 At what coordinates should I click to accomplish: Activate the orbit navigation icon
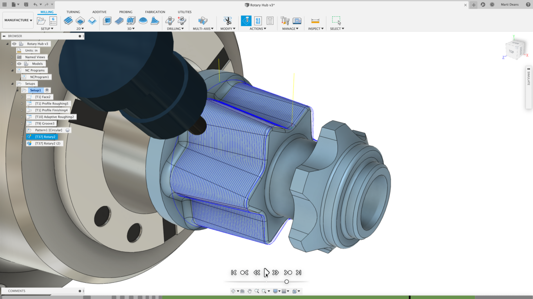pyautogui.click(x=234, y=291)
